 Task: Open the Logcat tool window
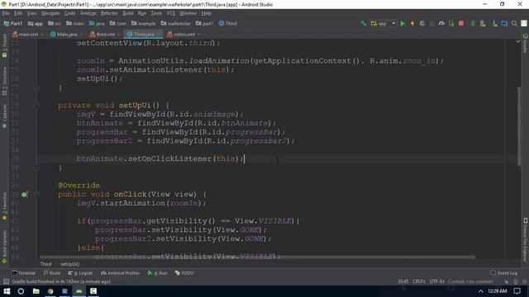[x=80, y=273]
